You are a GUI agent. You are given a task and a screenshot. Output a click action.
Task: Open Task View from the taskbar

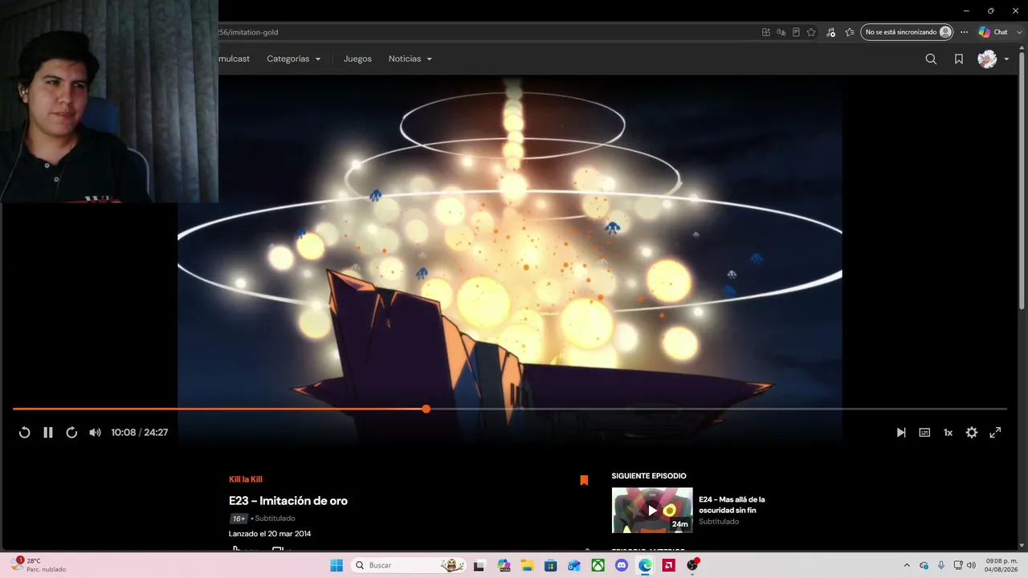479,565
